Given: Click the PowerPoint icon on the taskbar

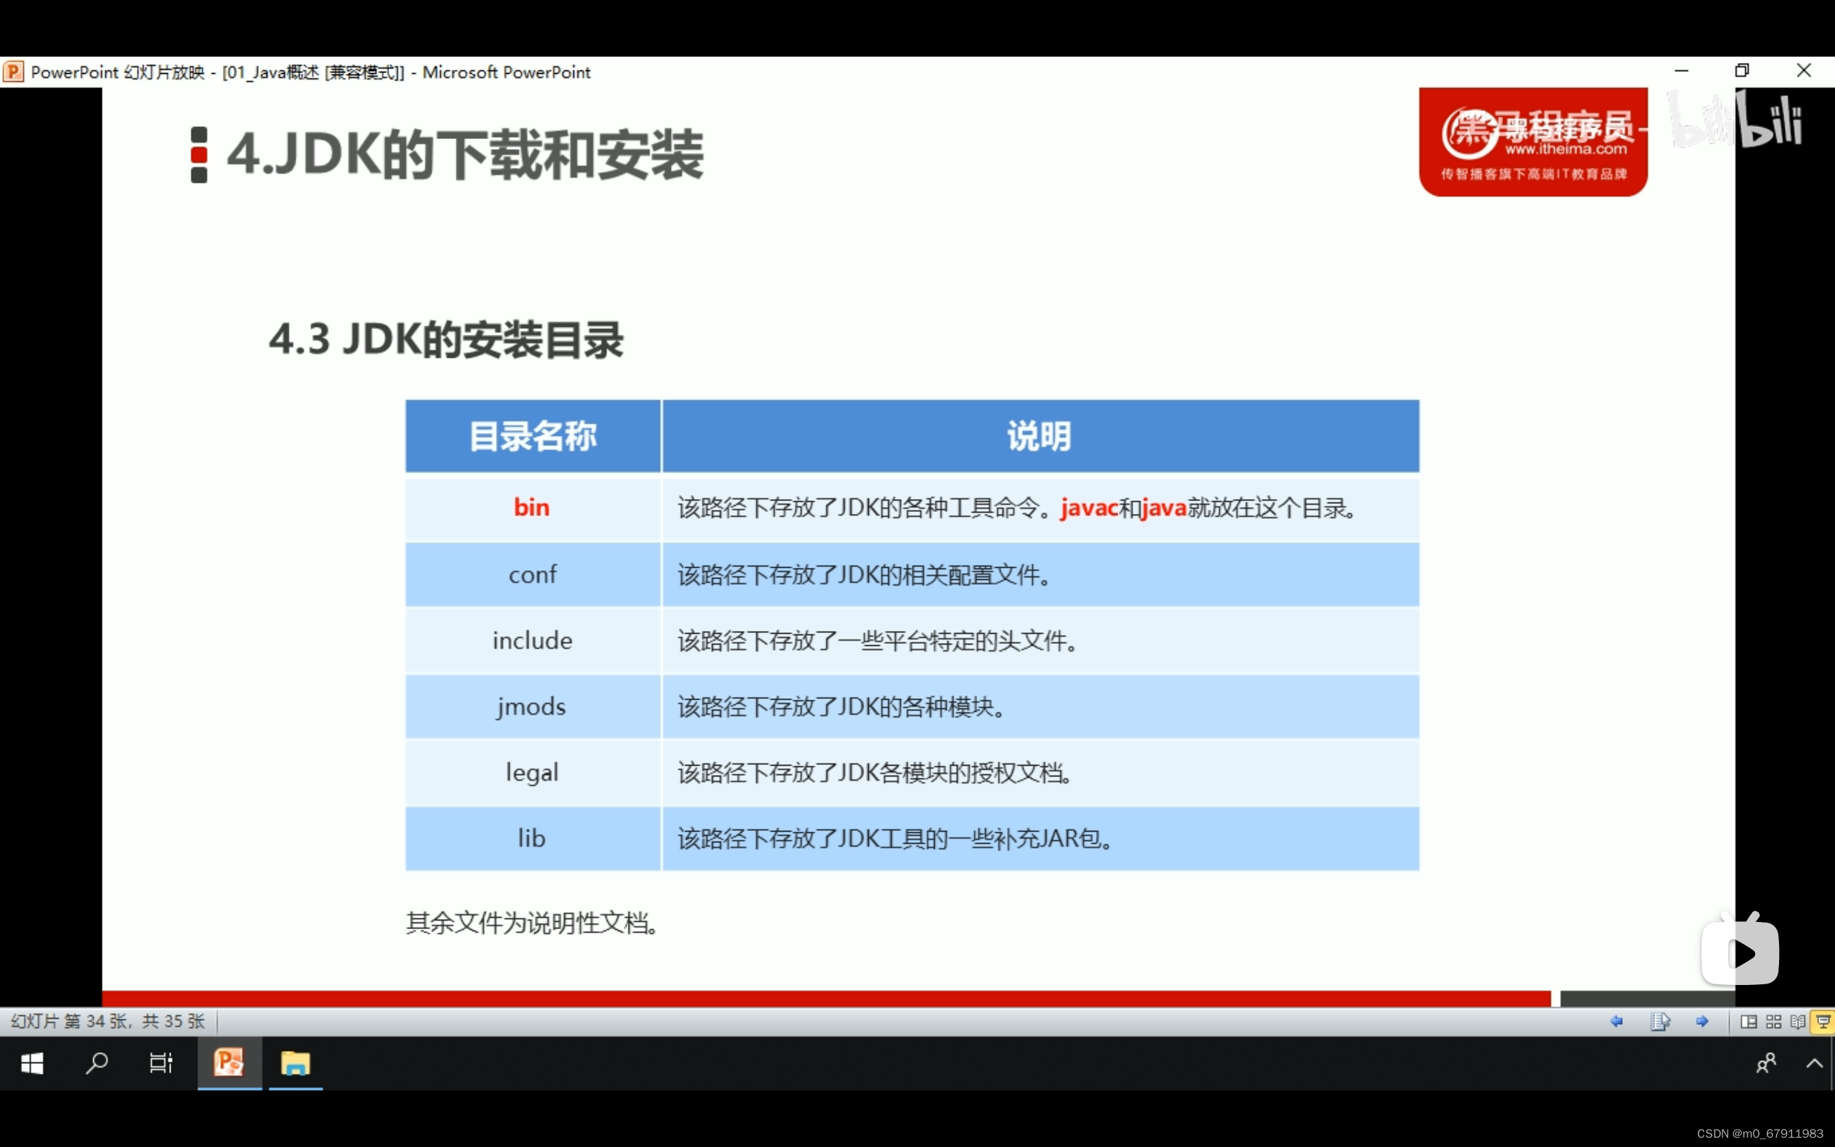Looking at the screenshot, I should [229, 1064].
